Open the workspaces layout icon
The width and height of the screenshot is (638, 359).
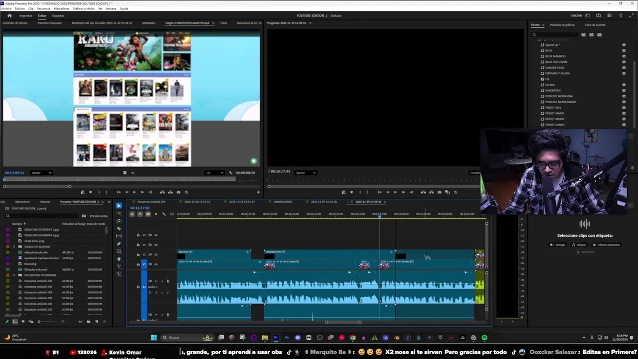(x=588, y=15)
